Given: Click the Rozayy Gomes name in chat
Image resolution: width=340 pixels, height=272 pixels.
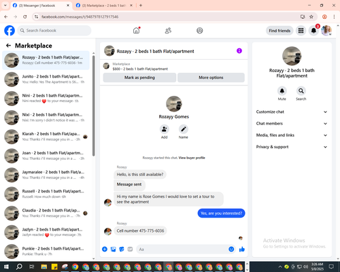Looking at the screenshot, I should pyautogui.click(x=174, y=117).
